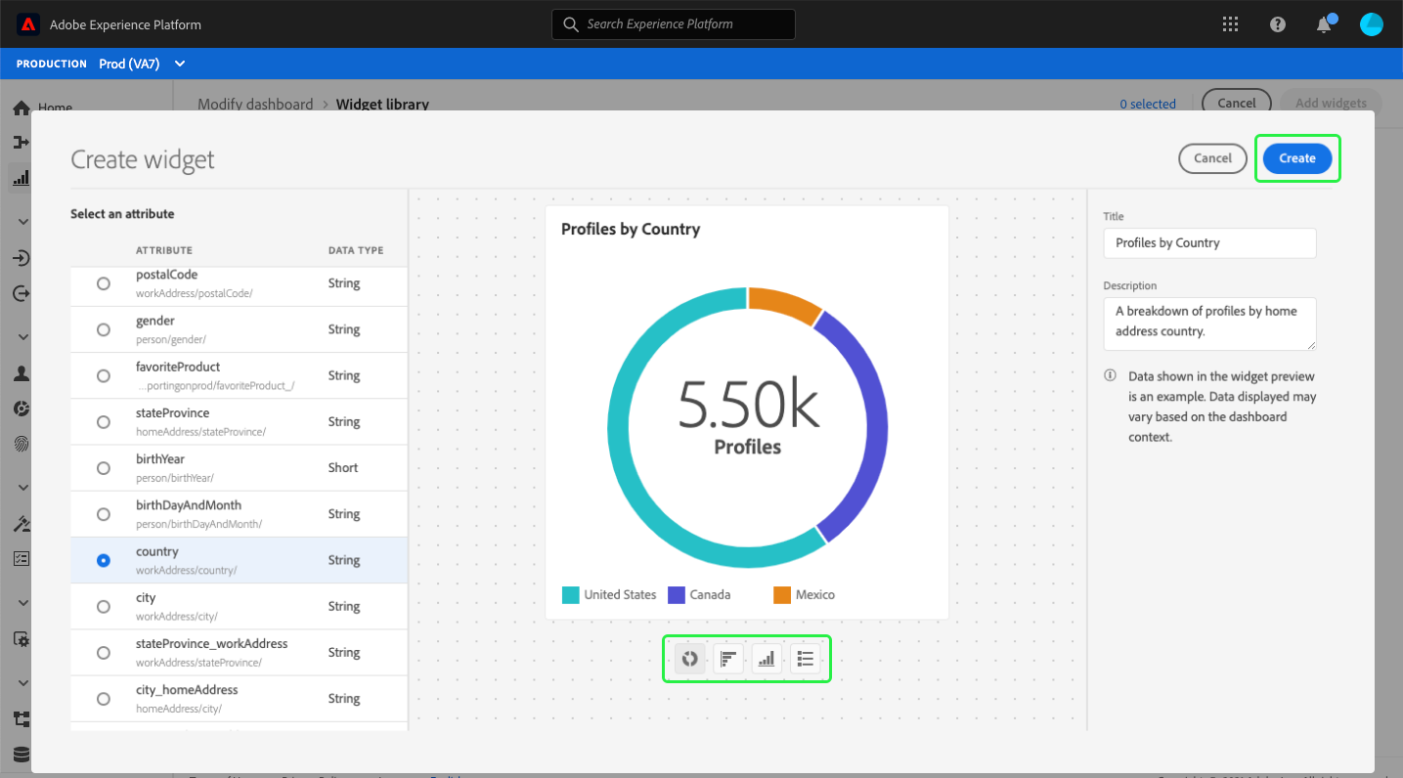Viewport: 1403px width, 778px height.
Task: View notifications via the bell icon
Action: pyautogui.click(x=1325, y=24)
